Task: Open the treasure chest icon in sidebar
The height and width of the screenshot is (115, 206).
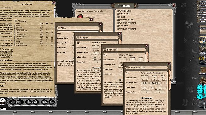Action: pos(203,105)
